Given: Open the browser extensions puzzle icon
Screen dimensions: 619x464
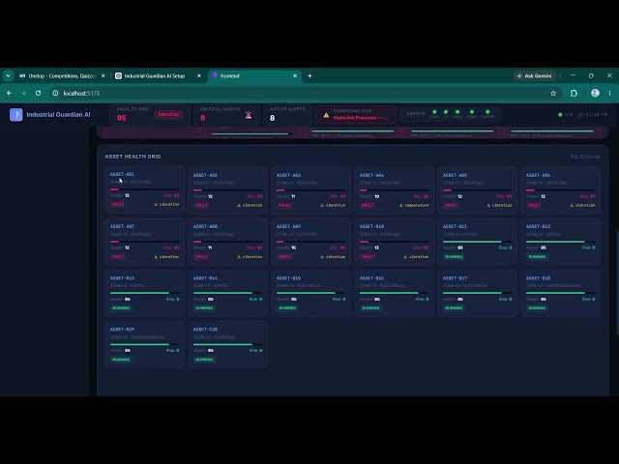Looking at the screenshot, I should (x=574, y=93).
